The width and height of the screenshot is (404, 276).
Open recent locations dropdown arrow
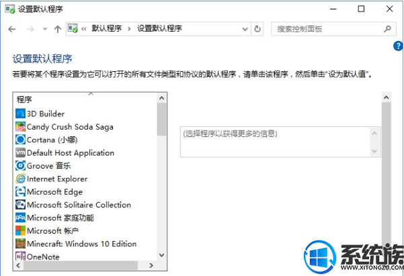click(45, 29)
